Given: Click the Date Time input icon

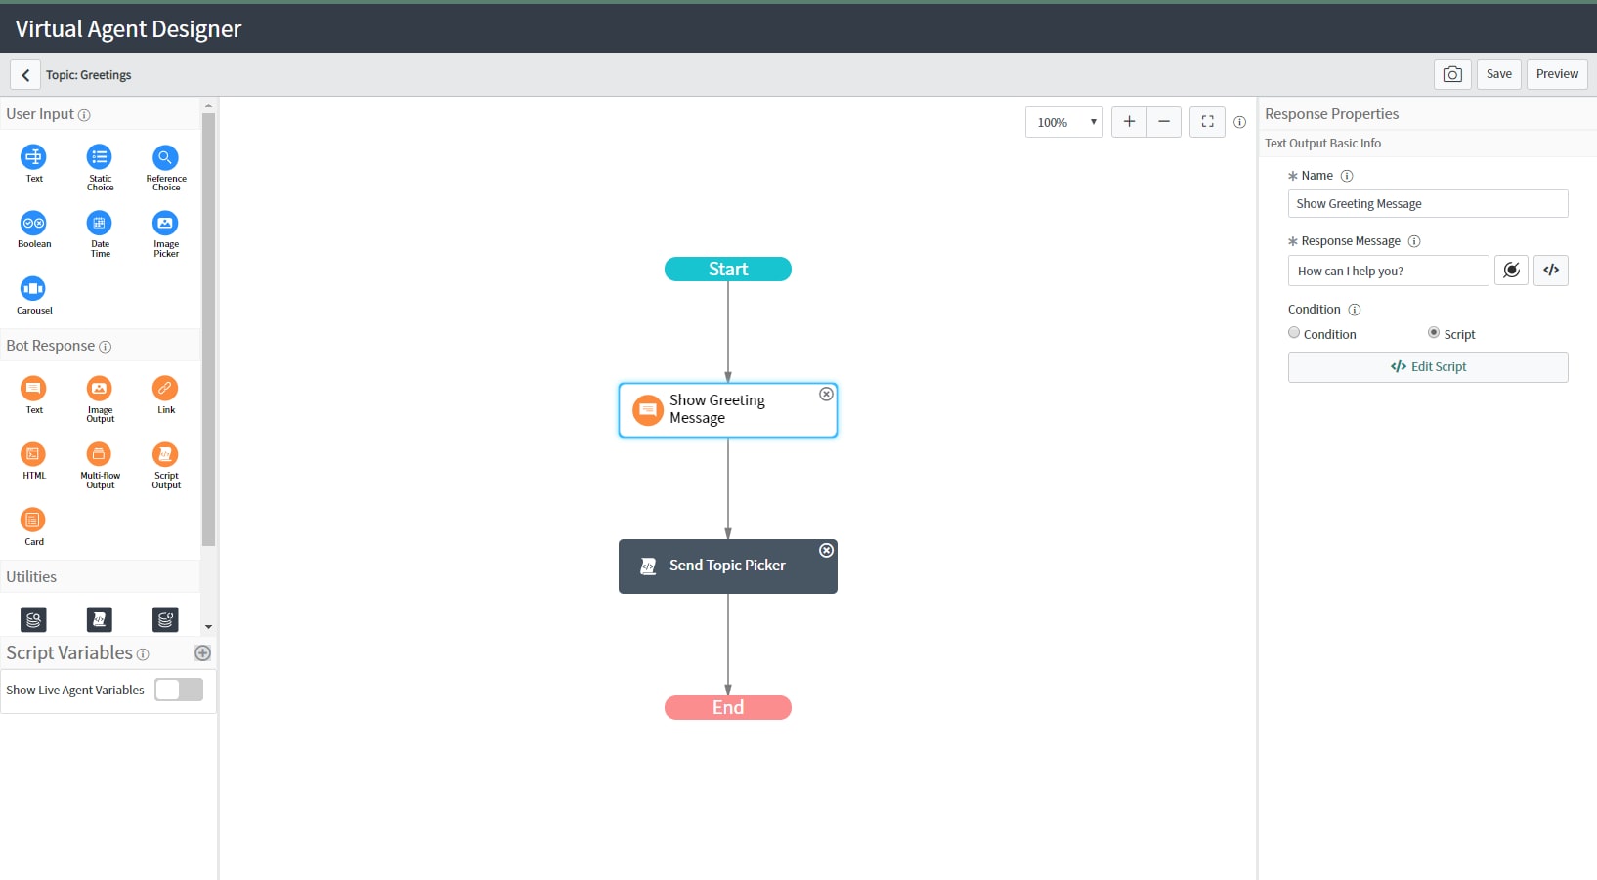Looking at the screenshot, I should (100, 223).
